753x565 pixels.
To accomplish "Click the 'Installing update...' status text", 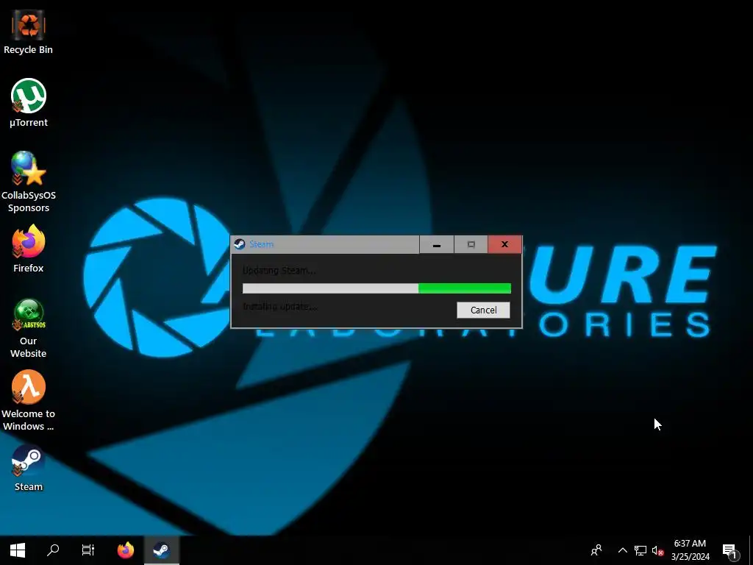I will click(x=280, y=306).
